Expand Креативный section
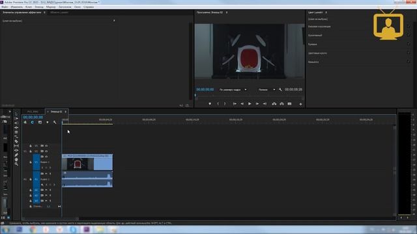 [315, 35]
